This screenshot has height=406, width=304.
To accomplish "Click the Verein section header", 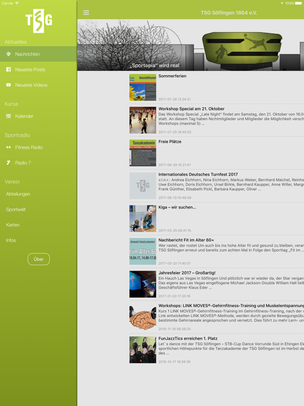I will (12, 181).
